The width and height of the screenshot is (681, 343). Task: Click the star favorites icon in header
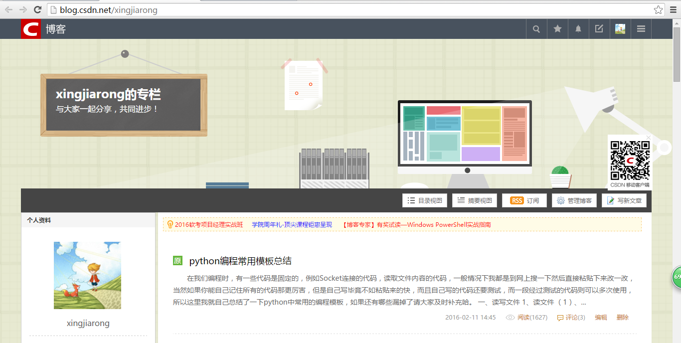557,28
